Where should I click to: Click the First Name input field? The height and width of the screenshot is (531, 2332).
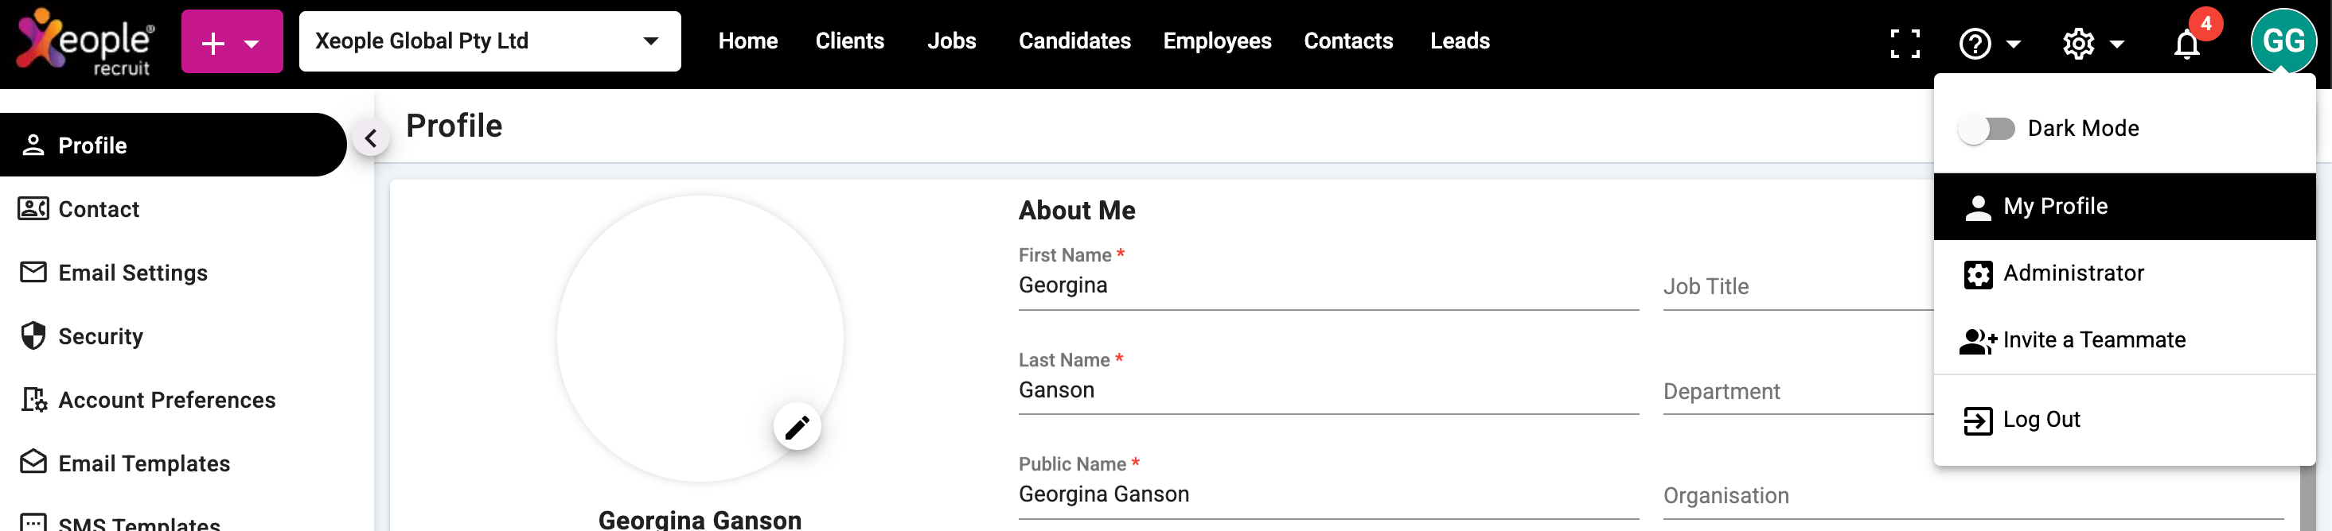[1327, 286]
